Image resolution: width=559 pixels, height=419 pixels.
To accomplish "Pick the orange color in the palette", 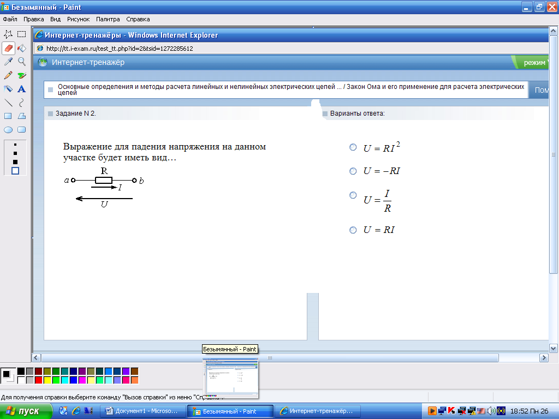I will point(134,380).
